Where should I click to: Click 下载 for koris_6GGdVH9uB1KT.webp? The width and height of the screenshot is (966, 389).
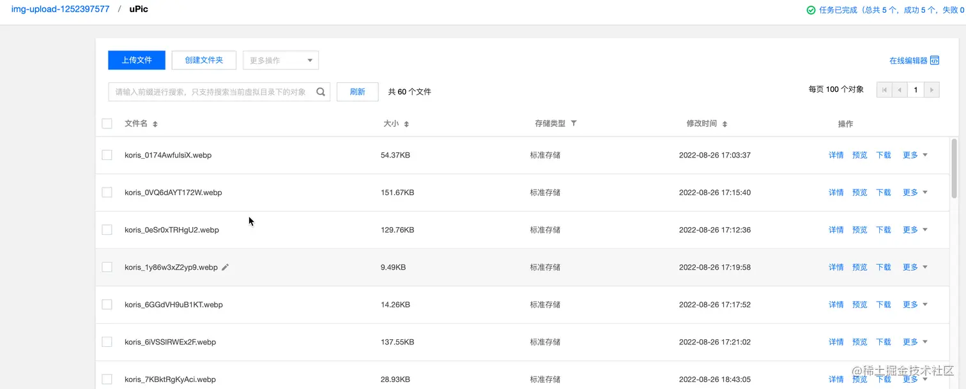(x=883, y=304)
